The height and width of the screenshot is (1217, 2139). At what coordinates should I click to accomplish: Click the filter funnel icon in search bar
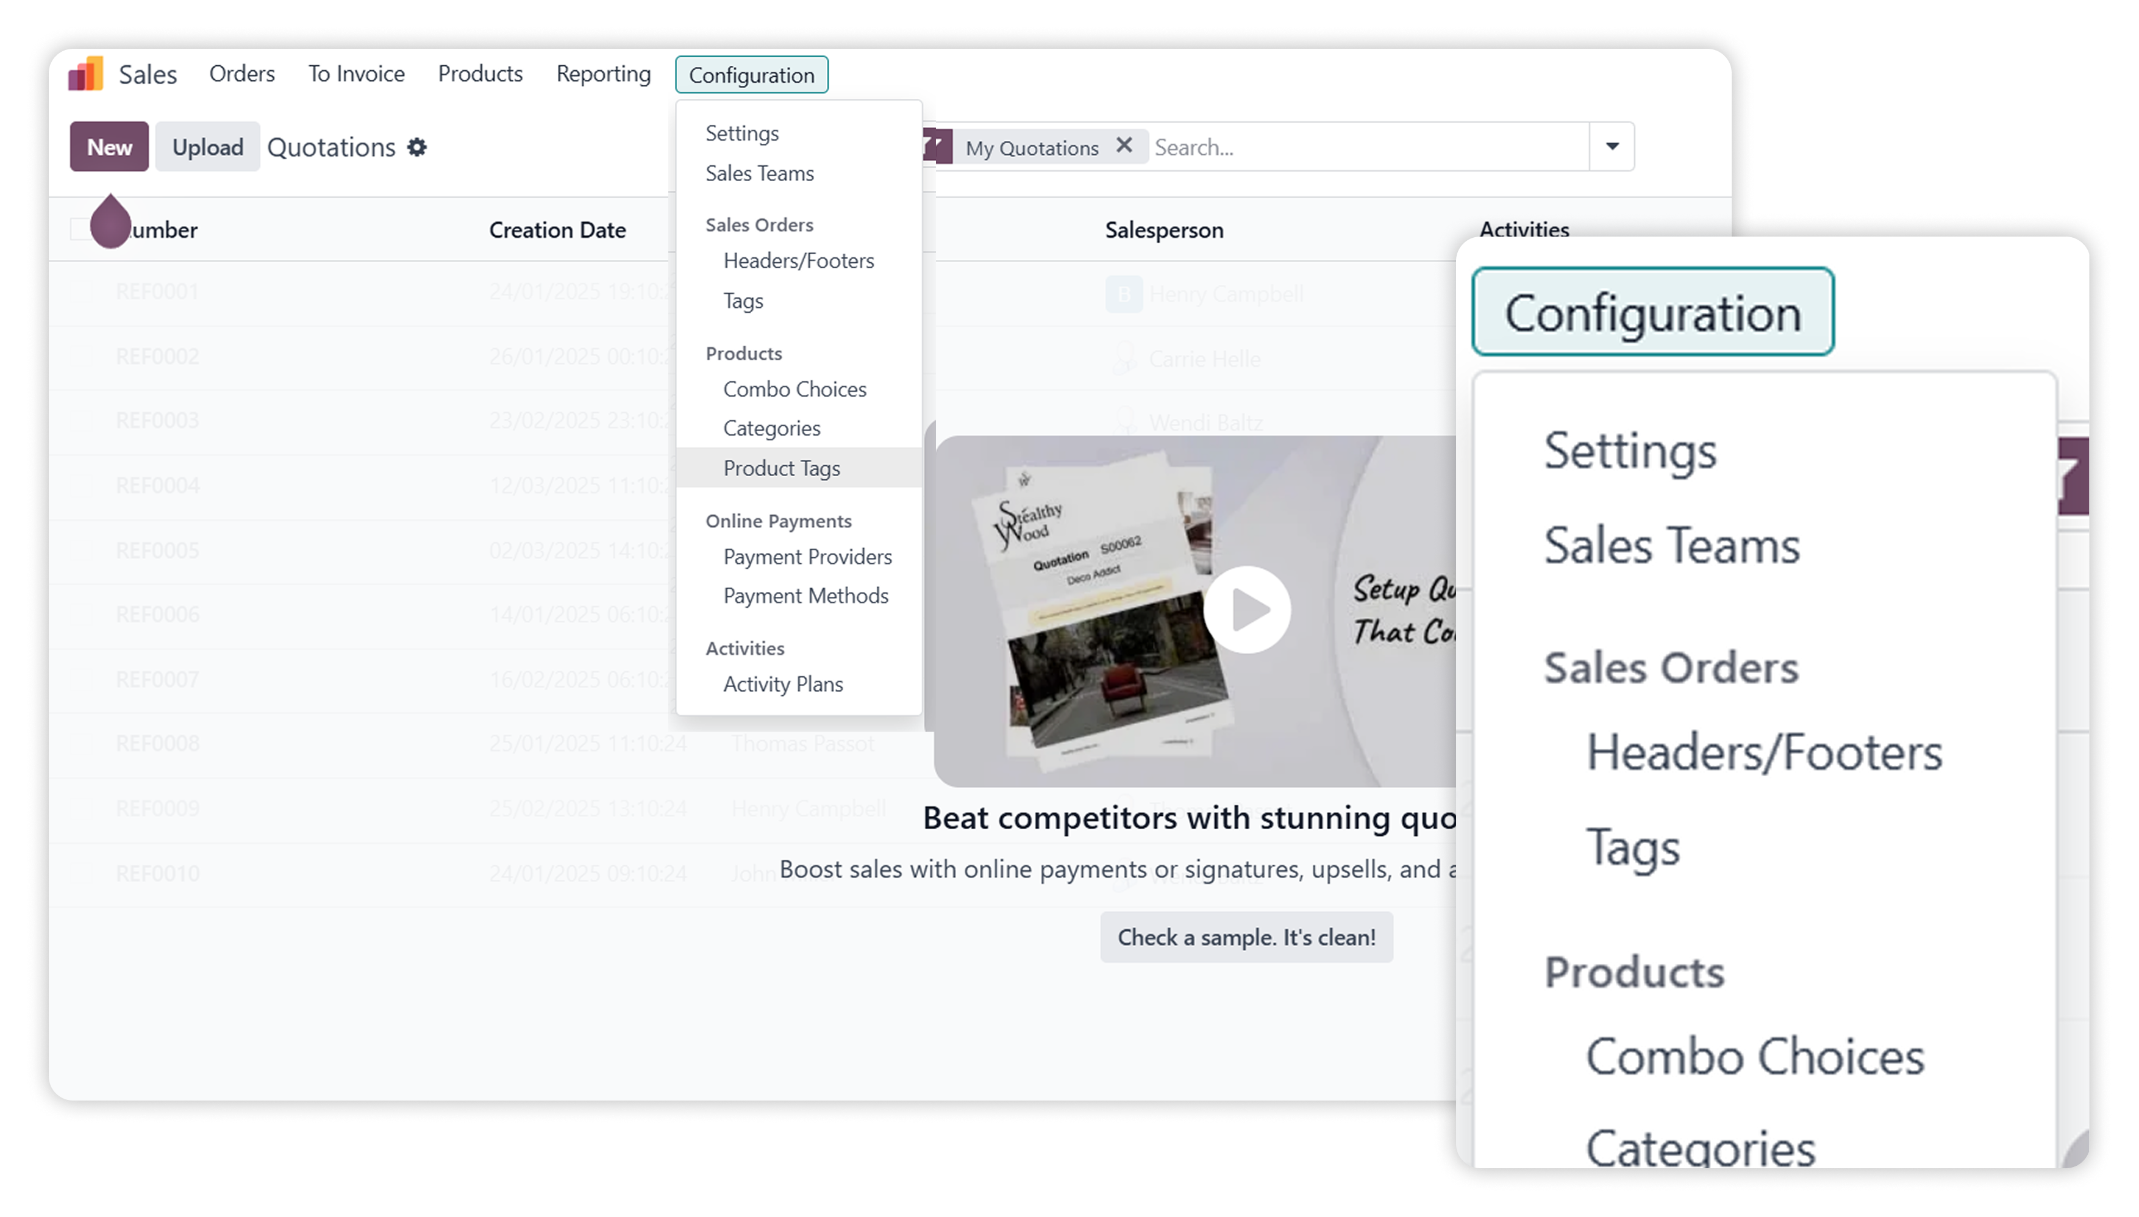(937, 146)
